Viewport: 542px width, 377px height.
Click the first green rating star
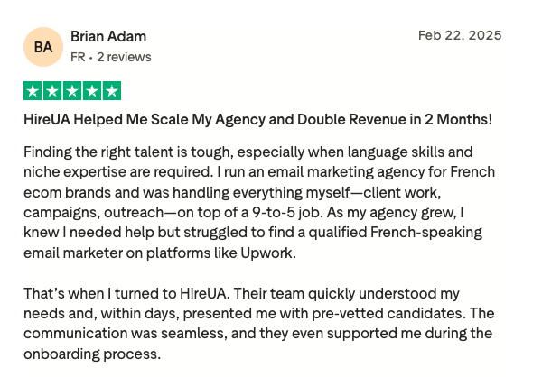tap(33, 91)
